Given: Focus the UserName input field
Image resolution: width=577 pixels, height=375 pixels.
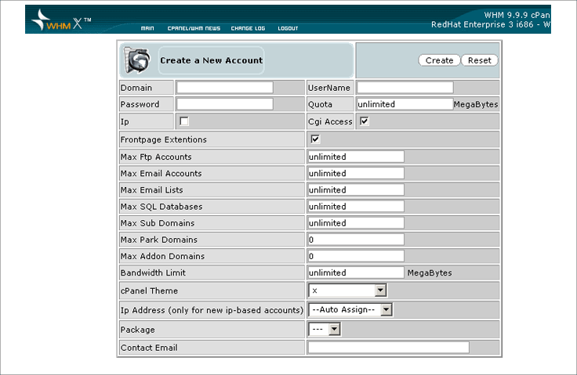Looking at the screenshot, I should pos(405,88).
